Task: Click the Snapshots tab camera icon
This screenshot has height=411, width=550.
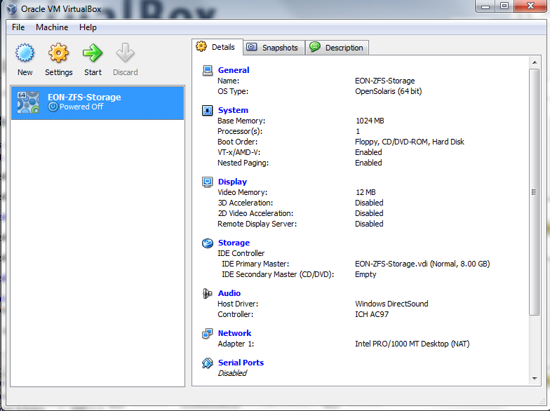Action: (251, 47)
